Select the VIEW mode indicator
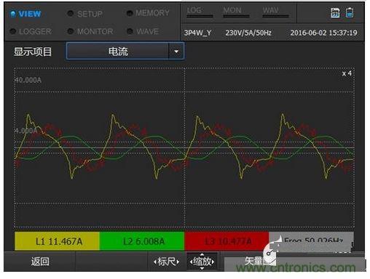 pos(25,14)
